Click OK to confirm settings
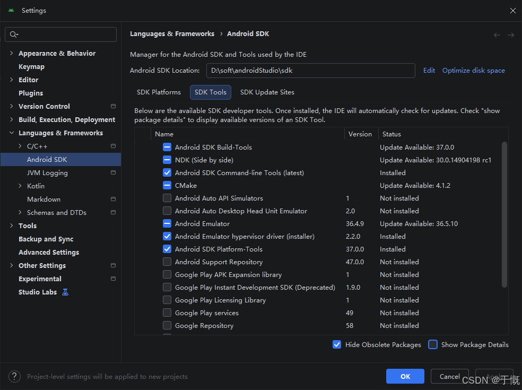 click(x=405, y=376)
